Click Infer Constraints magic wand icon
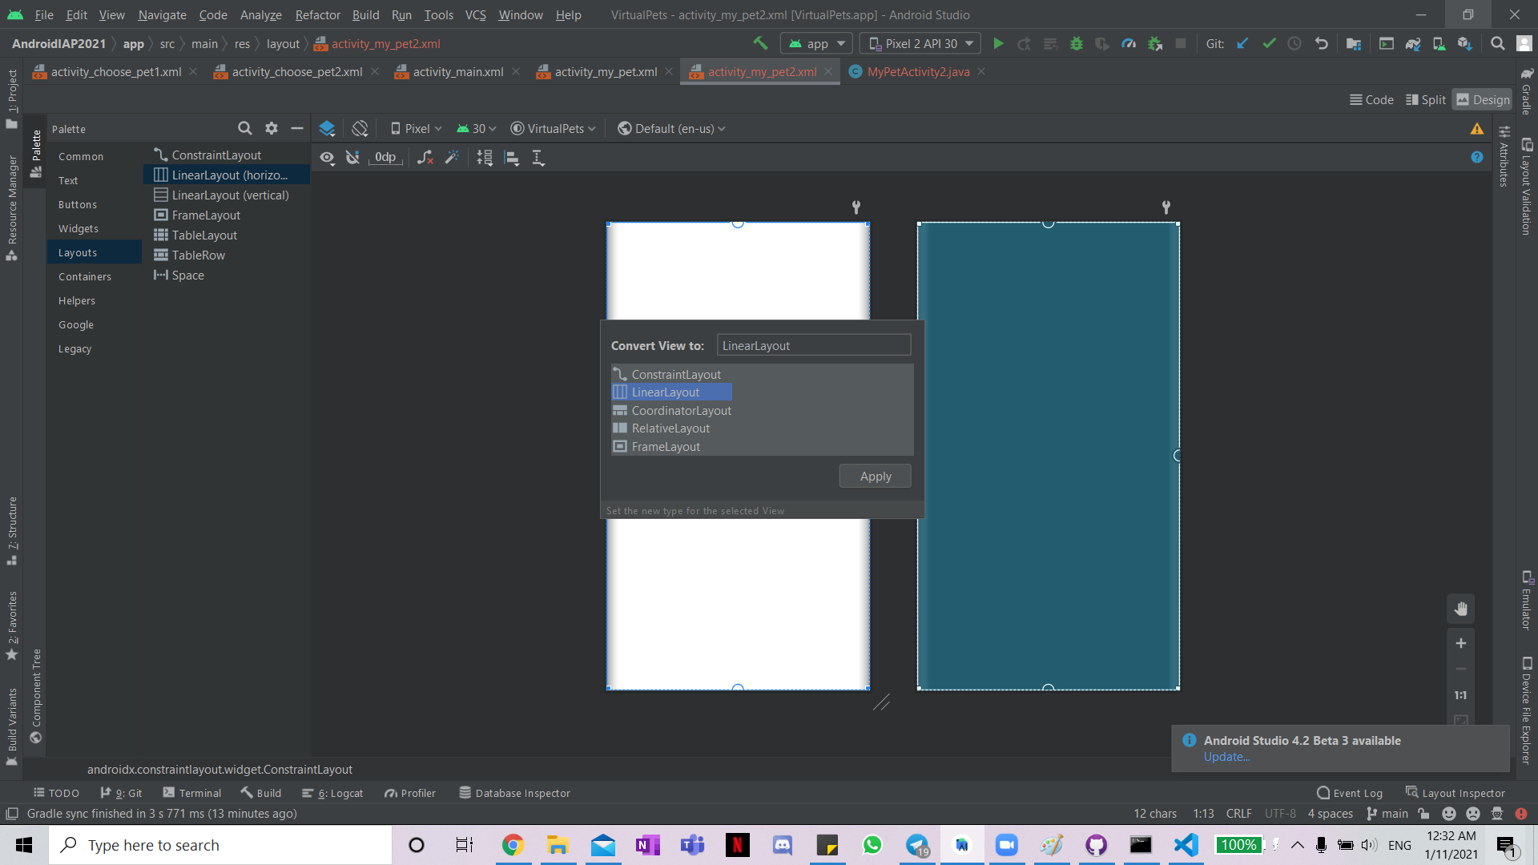The width and height of the screenshot is (1538, 865). click(453, 158)
